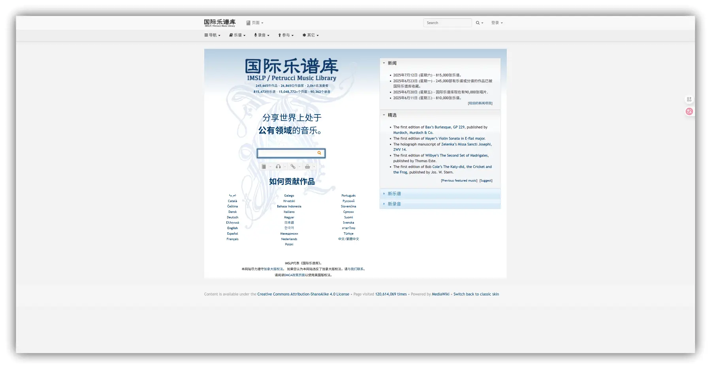Image resolution: width=711 pixels, height=369 pixels.
Task: Open Mayer's Violin Sonata in E-flat major
Action: point(455,139)
